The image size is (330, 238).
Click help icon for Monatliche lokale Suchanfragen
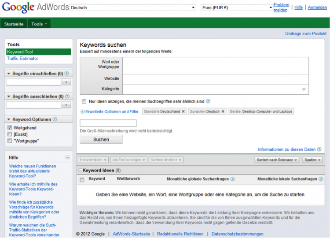[321, 179]
